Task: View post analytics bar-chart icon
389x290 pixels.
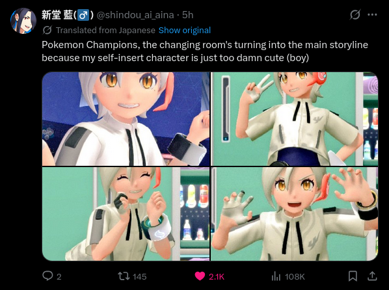Action: pyautogui.click(x=276, y=276)
